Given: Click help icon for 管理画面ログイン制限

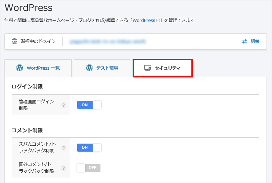Looking at the screenshot, I should (63, 105).
